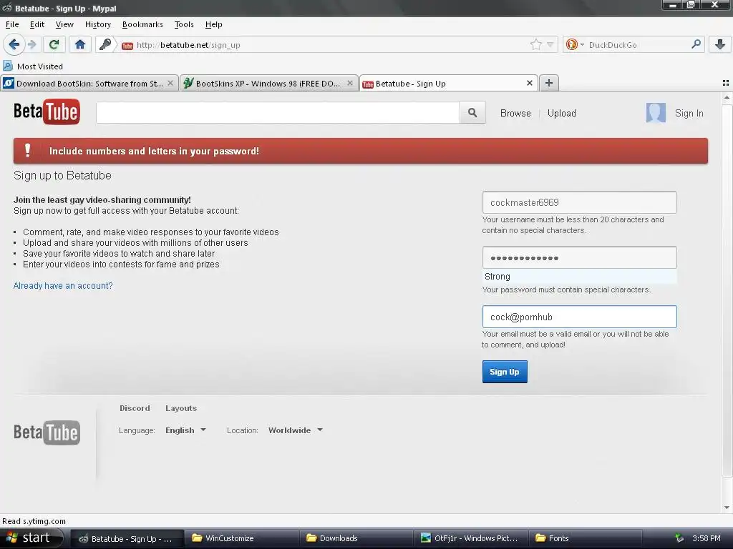Click the blue Sign Up button
The width and height of the screenshot is (733, 549).
[x=505, y=372]
